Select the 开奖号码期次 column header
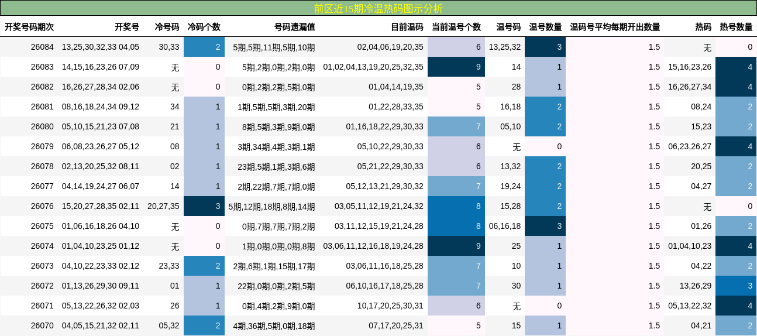The width and height of the screenshot is (757, 336). coord(29,27)
